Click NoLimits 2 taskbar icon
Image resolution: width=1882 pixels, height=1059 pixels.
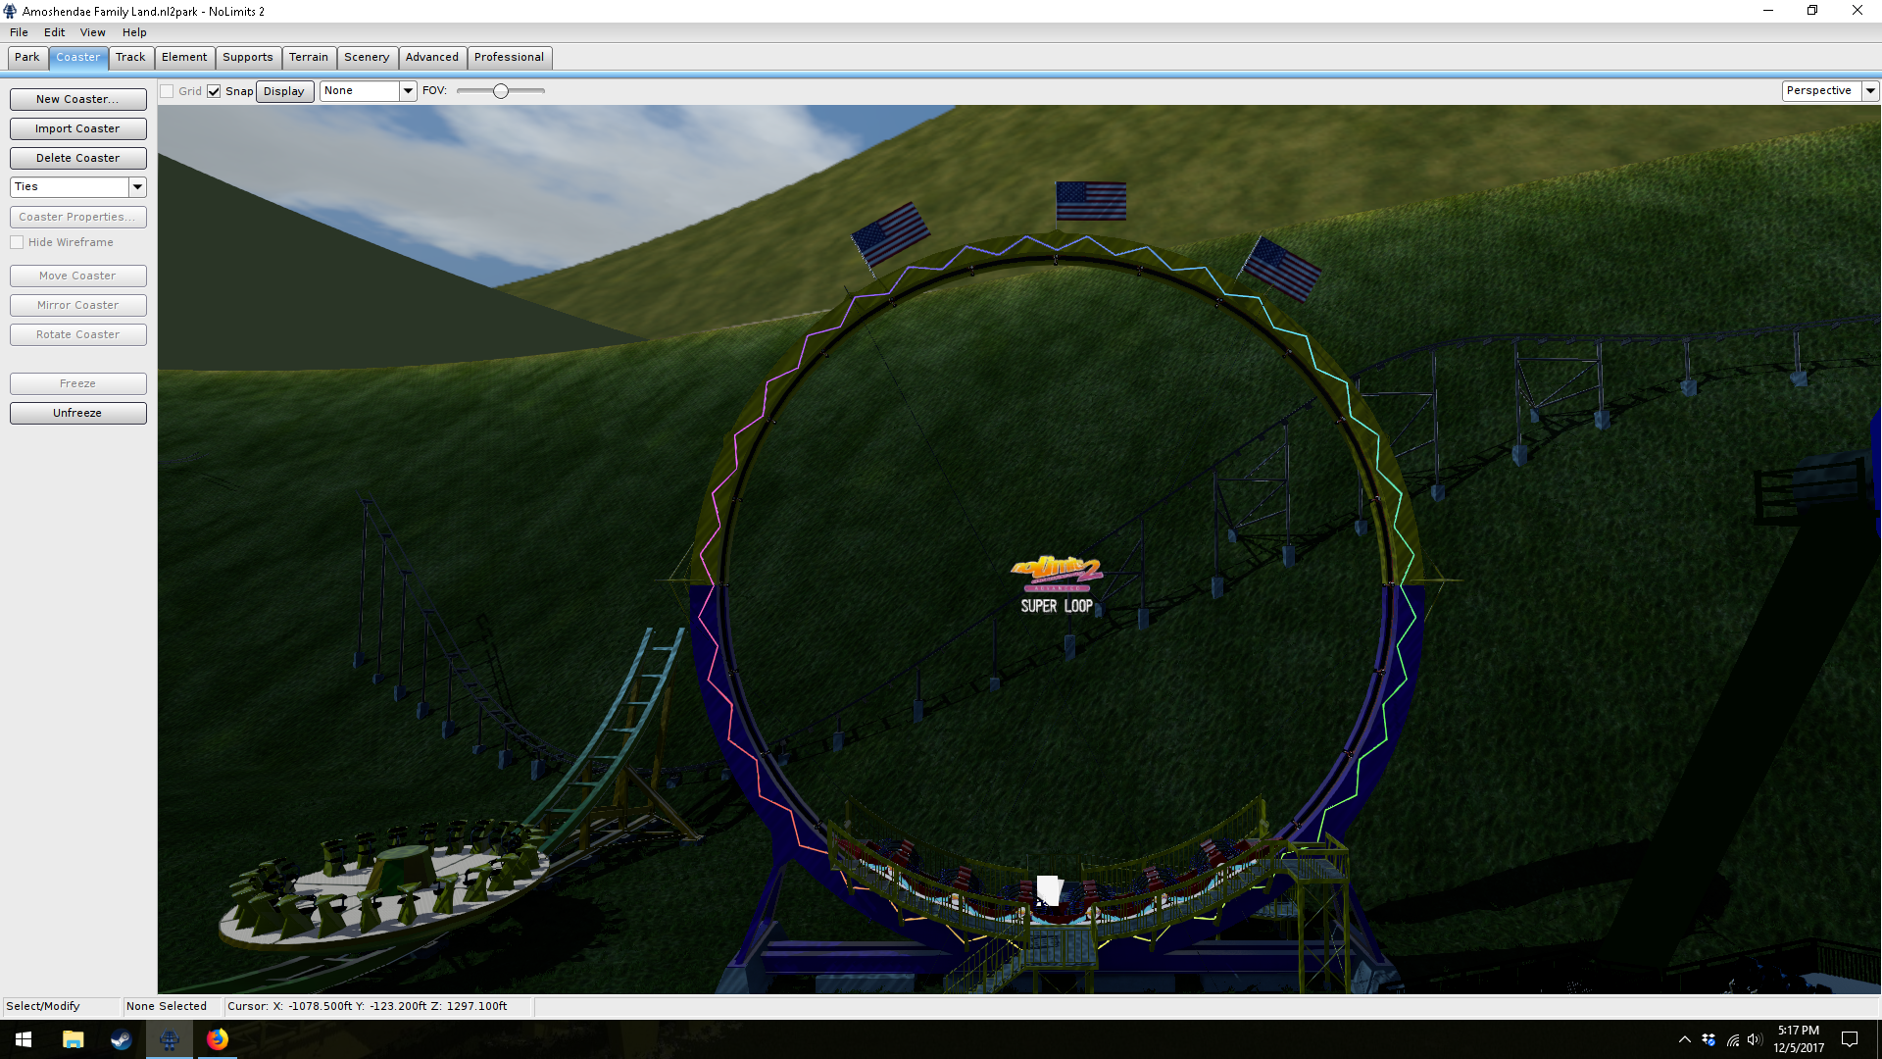[x=170, y=1039]
